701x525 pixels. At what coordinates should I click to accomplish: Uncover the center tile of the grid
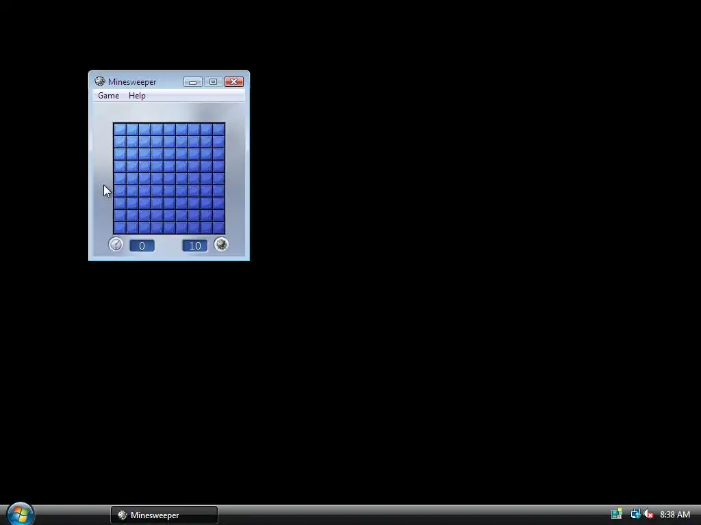coord(169,178)
